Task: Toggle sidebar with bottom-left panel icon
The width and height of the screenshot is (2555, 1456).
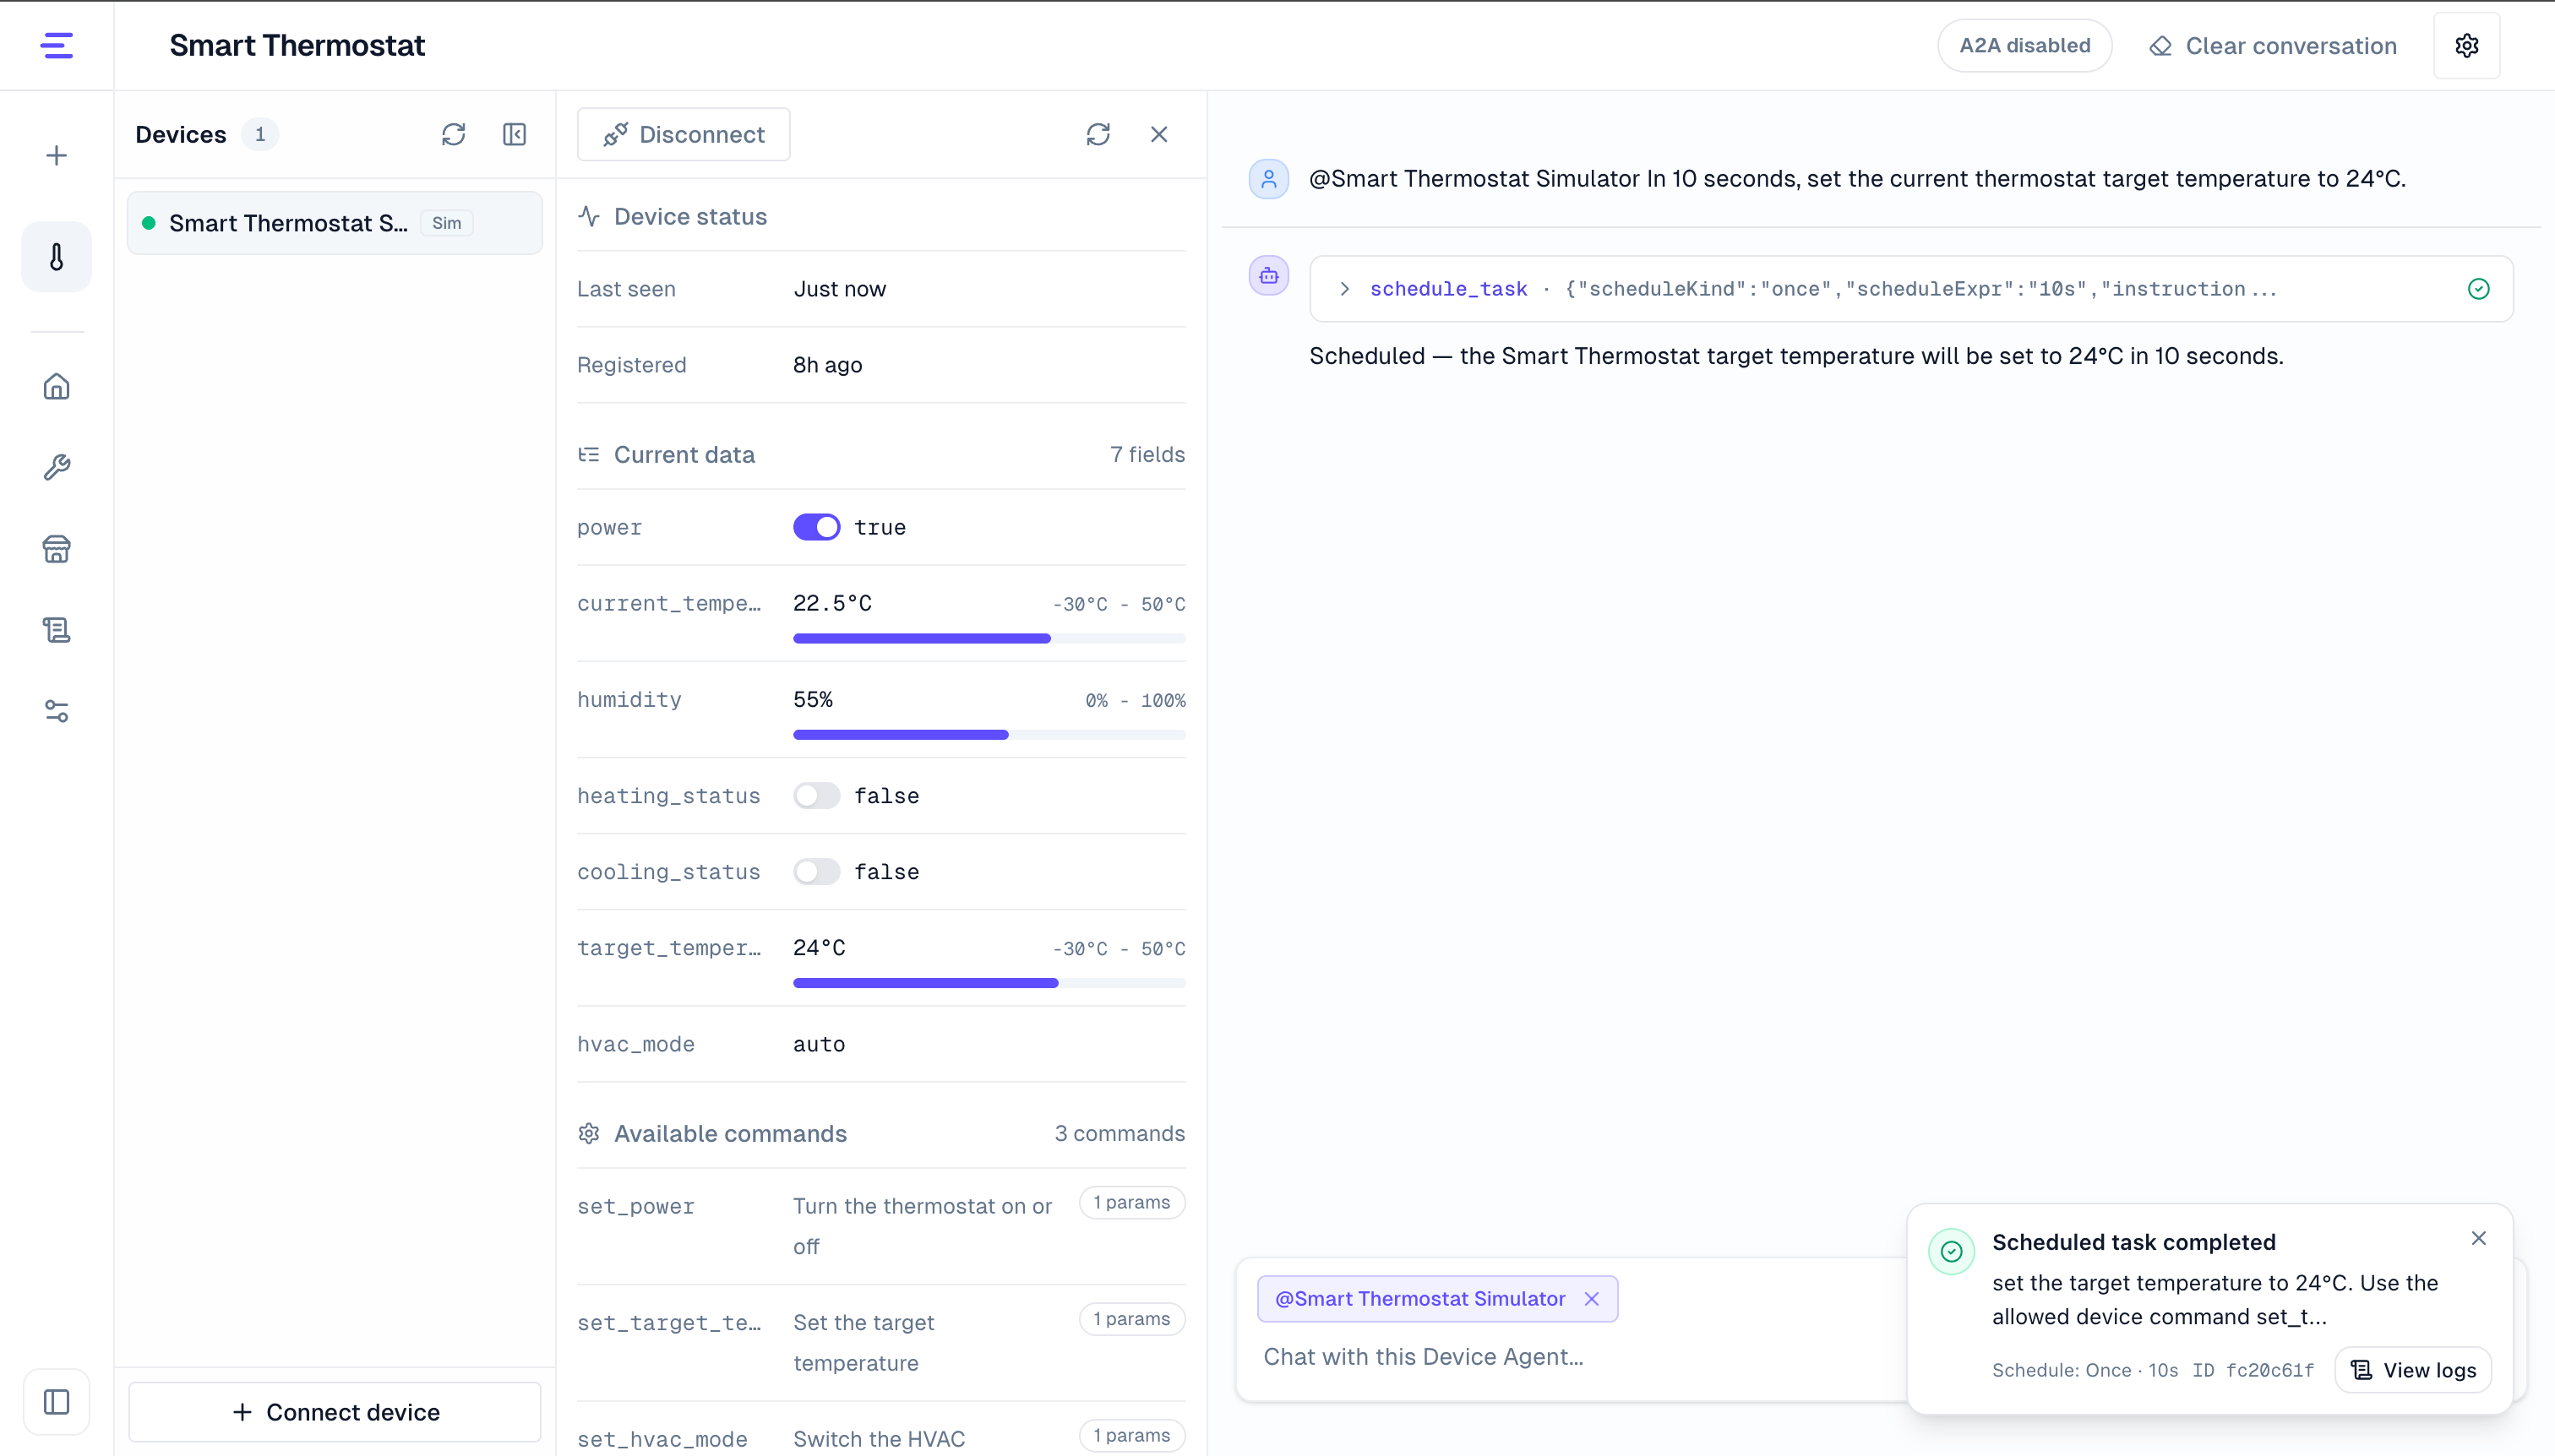Action: coord(57,1402)
